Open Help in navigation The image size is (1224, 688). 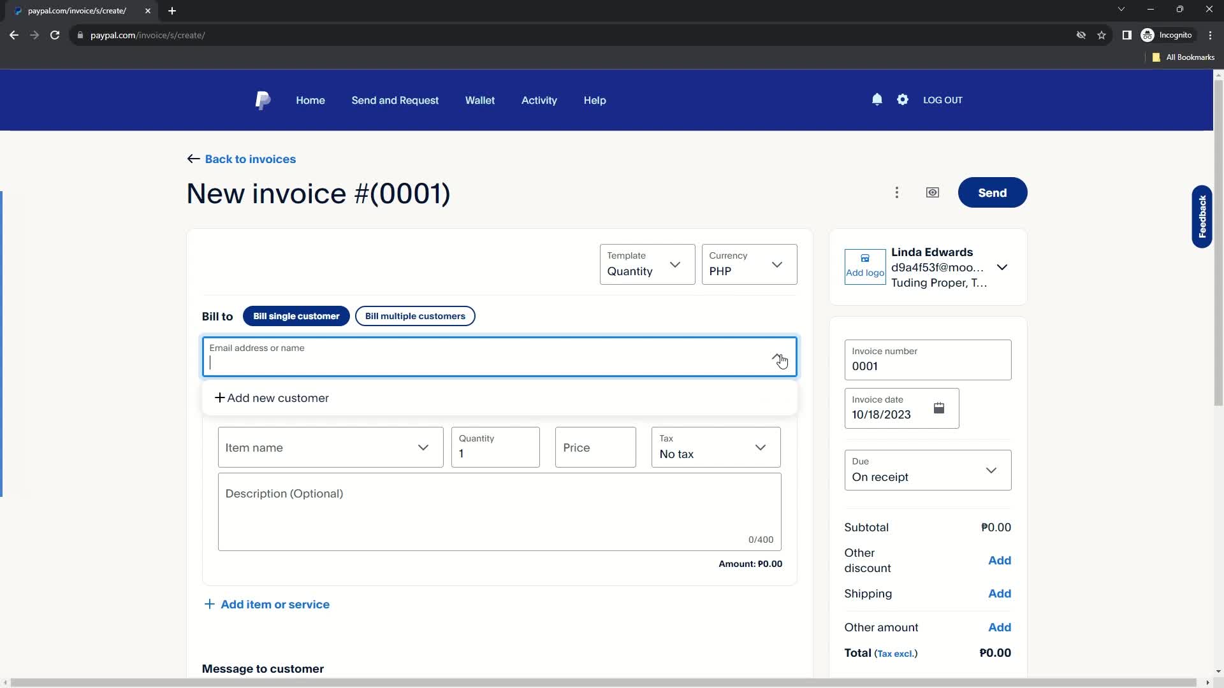595,100
